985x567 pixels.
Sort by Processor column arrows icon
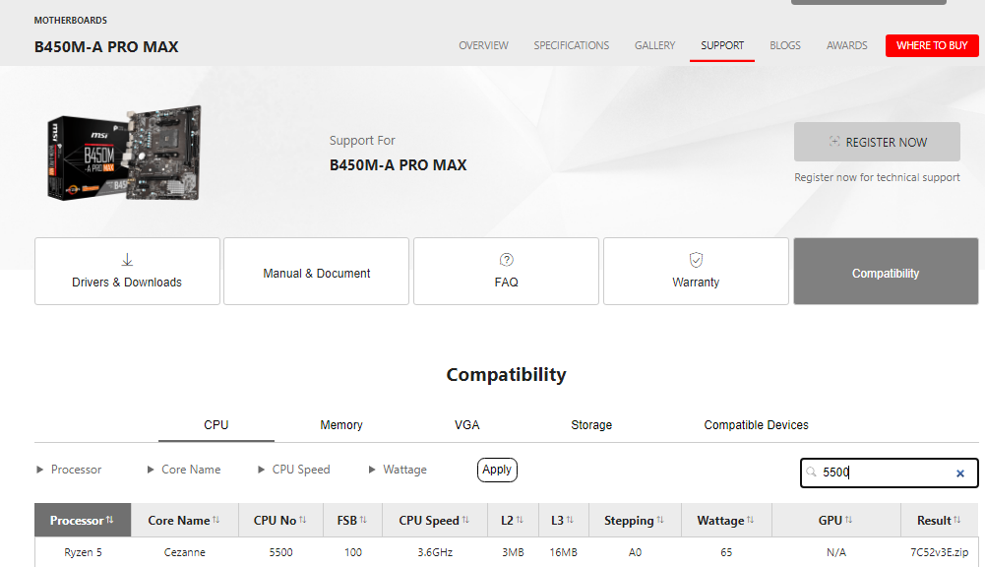[110, 520]
